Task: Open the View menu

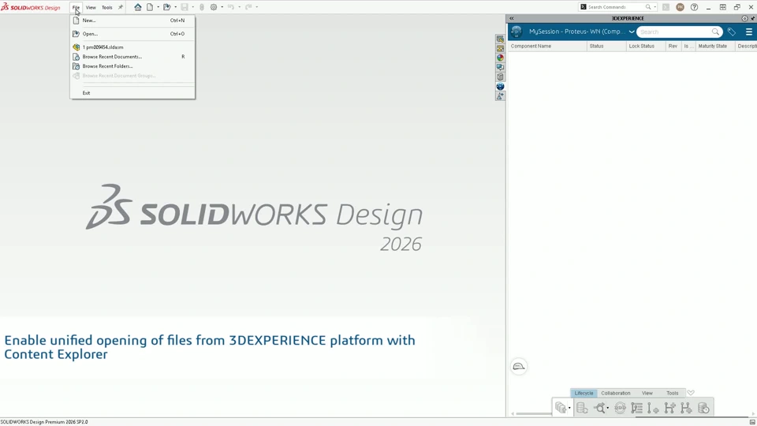Action: coord(91,7)
